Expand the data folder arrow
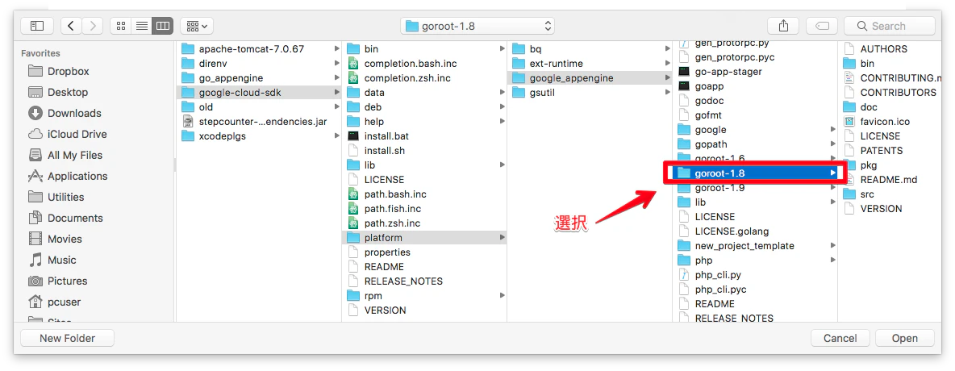 click(x=502, y=93)
